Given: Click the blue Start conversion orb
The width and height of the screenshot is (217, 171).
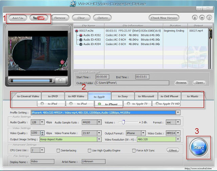Looking at the screenshot, I should pos(199,147).
